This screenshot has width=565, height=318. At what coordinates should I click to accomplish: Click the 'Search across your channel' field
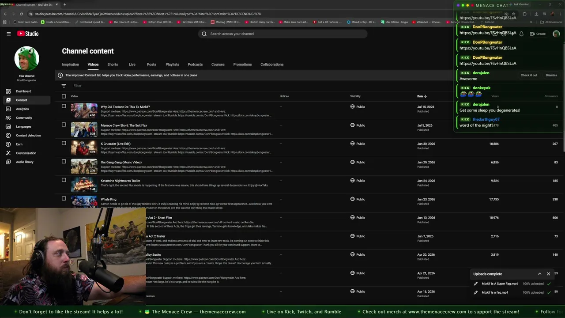tap(282, 34)
